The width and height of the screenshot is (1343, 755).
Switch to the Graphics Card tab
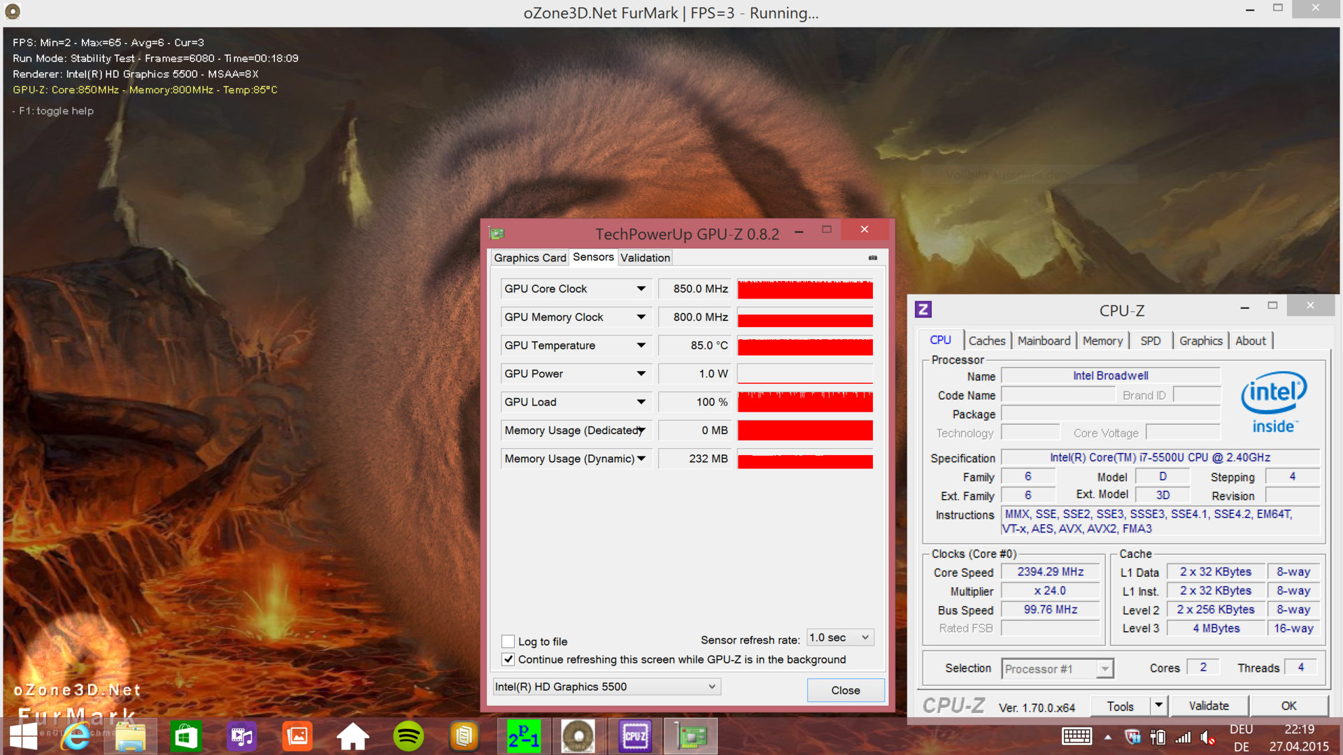coord(530,258)
